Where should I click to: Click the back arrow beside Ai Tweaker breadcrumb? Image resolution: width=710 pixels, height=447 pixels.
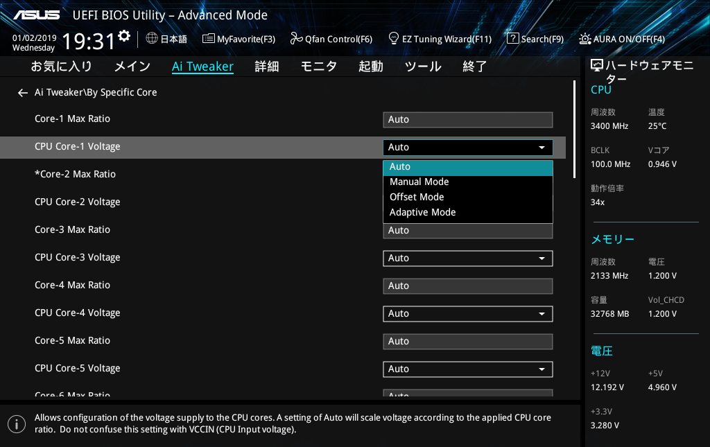pos(23,93)
